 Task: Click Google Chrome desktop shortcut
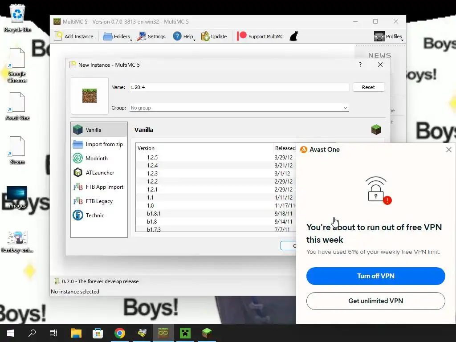(x=17, y=65)
